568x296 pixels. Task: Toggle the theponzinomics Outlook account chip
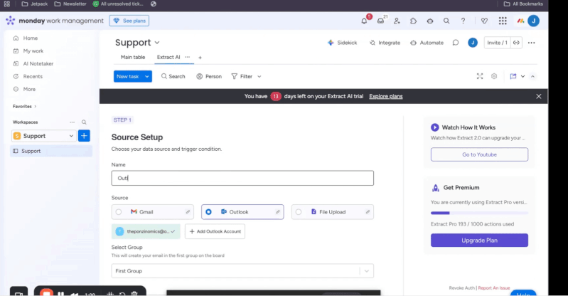[146, 231]
